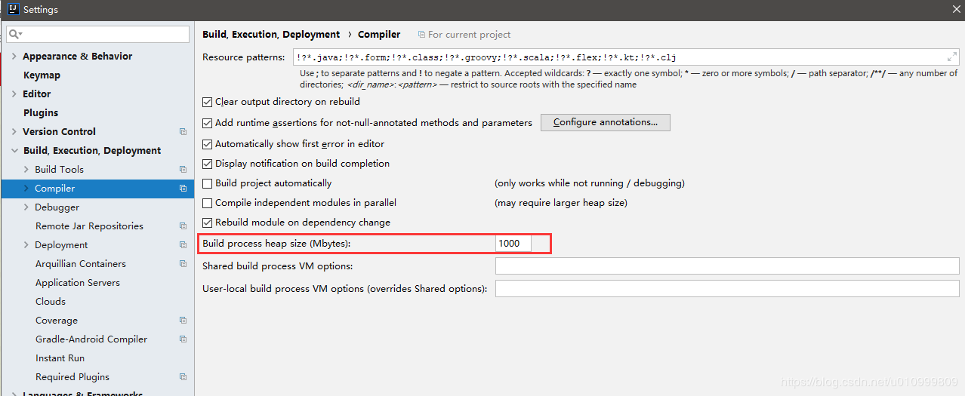The image size is (965, 396).
Task: Select Arquillian Containers
Action: click(81, 264)
